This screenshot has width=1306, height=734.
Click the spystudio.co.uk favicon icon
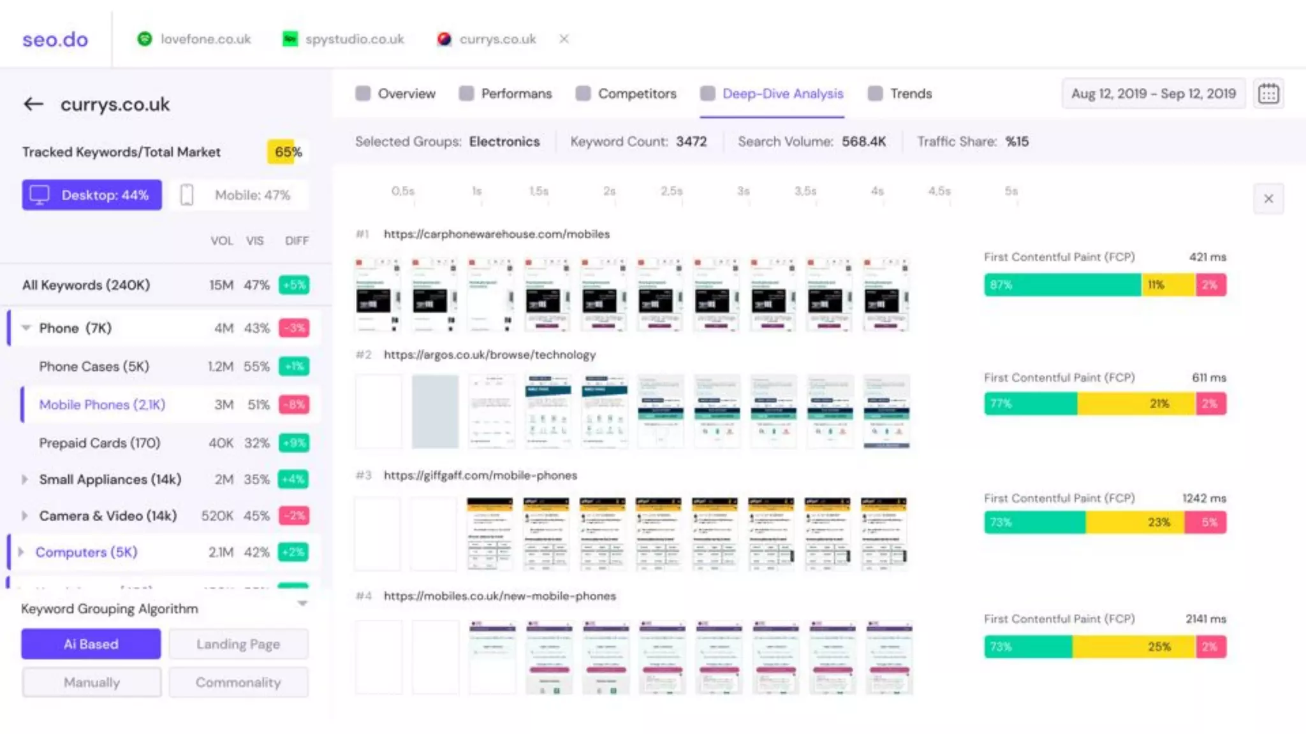290,39
